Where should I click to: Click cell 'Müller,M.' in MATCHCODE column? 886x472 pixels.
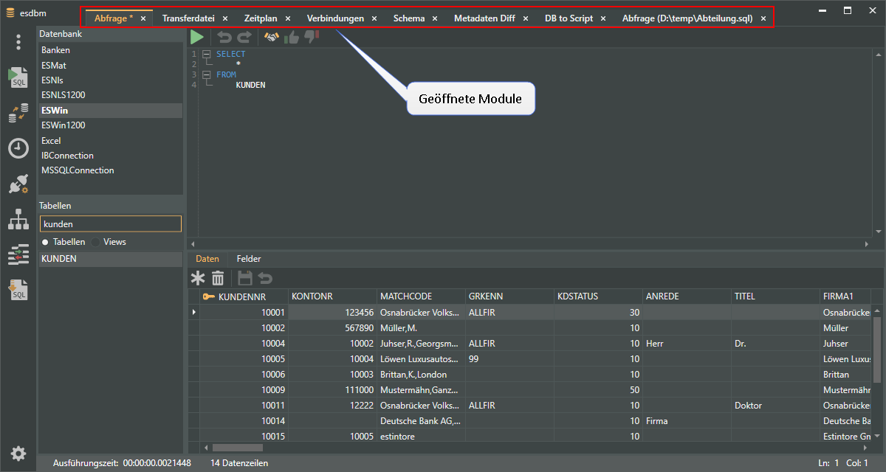pyautogui.click(x=421, y=327)
